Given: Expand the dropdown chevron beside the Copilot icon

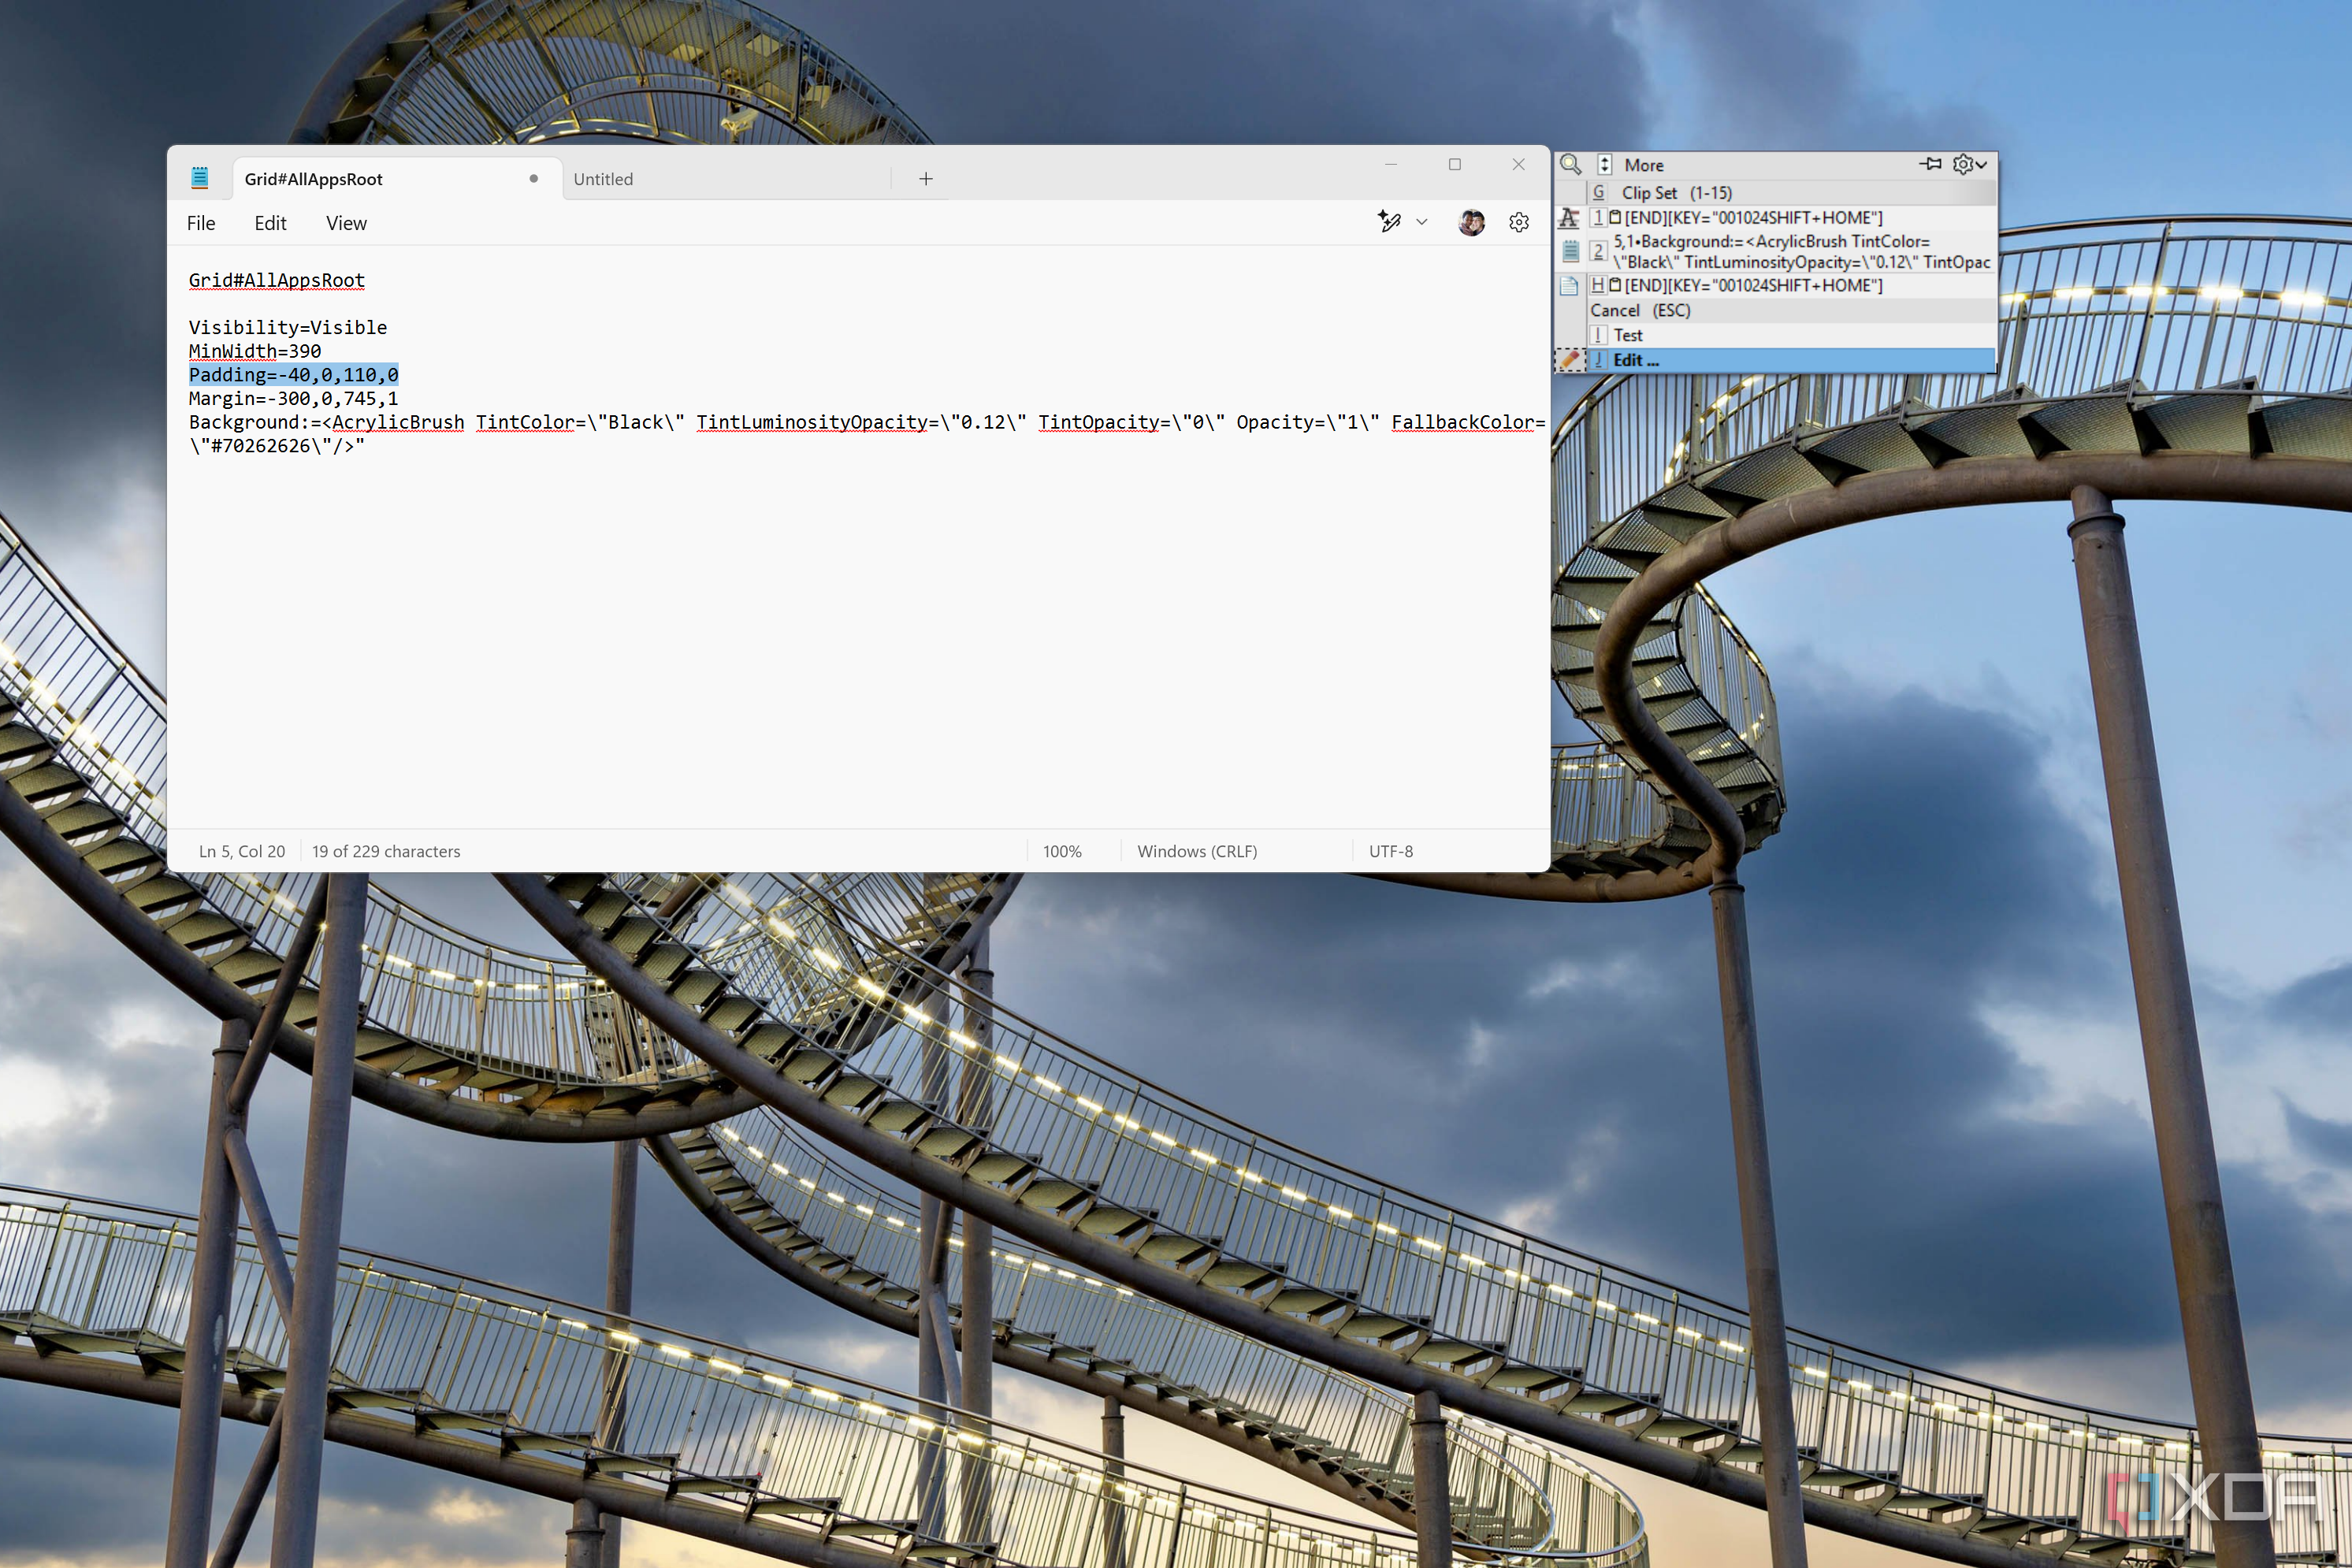Looking at the screenshot, I should (1422, 222).
